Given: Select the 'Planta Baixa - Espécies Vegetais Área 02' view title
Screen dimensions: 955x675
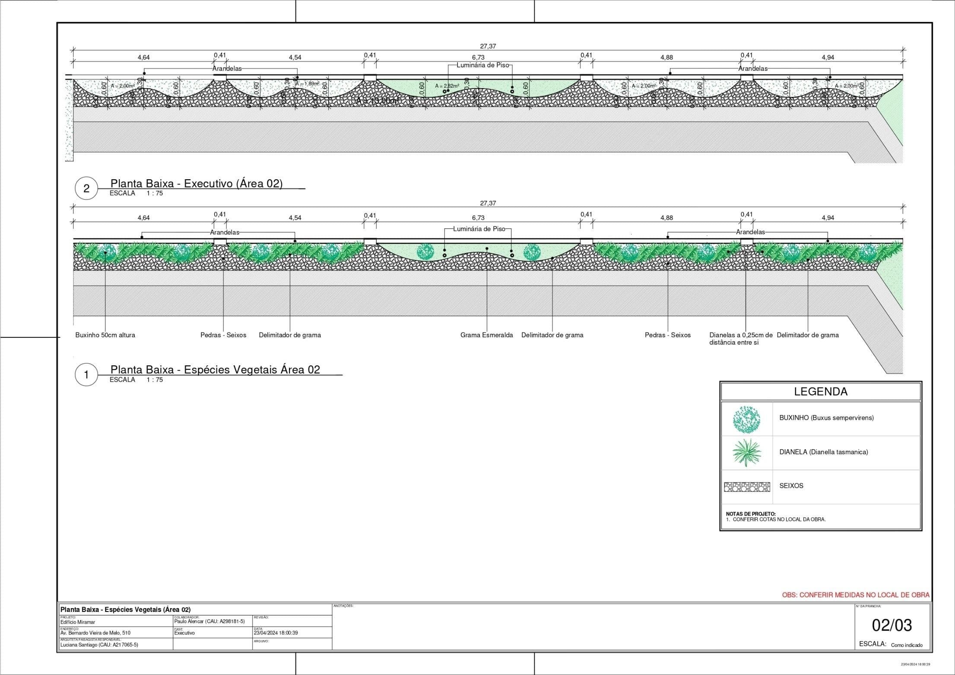Looking at the screenshot, I should tap(215, 370).
